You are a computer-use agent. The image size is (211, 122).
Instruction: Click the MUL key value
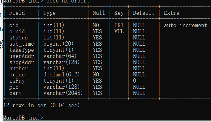119,31
